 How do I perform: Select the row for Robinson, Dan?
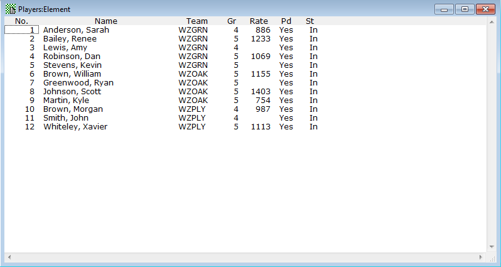(x=71, y=57)
